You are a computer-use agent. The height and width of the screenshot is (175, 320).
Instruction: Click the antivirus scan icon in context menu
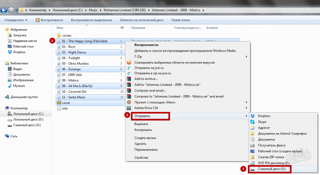[129, 62]
